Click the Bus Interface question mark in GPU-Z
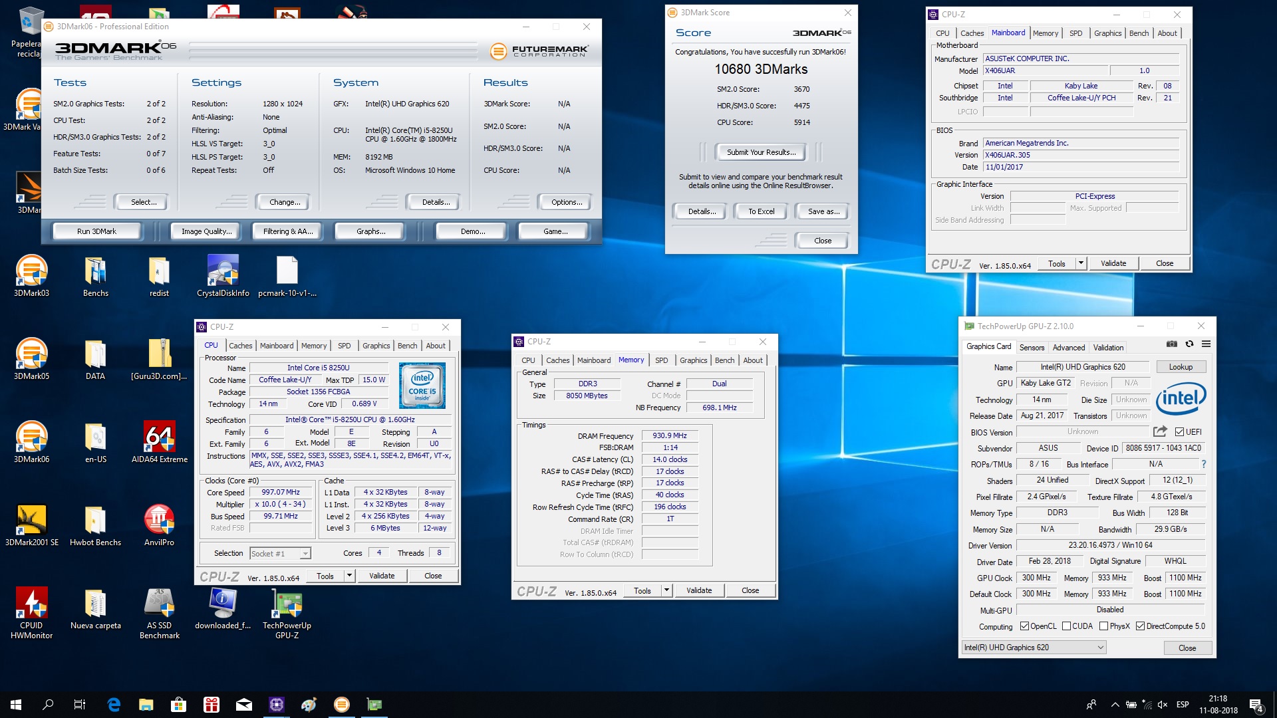This screenshot has height=718, width=1277. click(x=1203, y=464)
